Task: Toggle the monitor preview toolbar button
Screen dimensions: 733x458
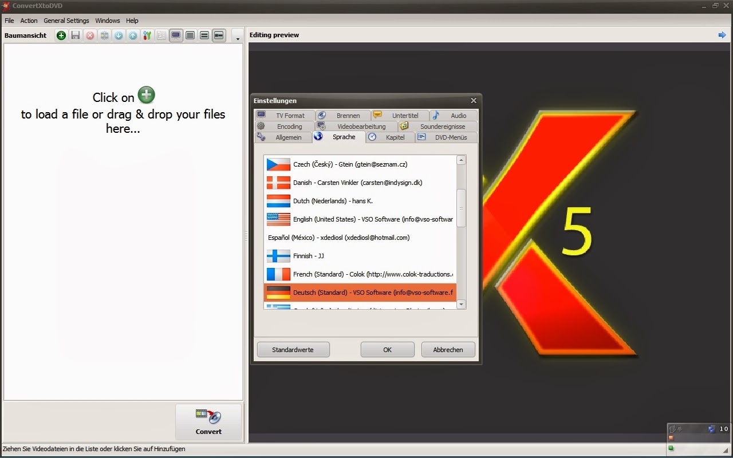Action: [176, 35]
